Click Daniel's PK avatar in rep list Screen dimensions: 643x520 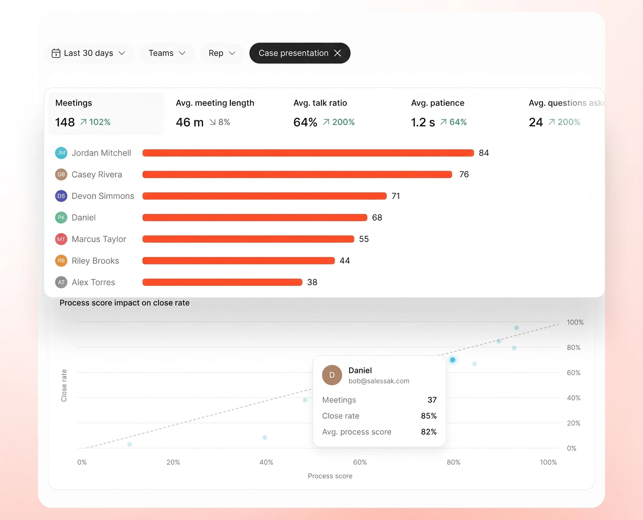click(61, 217)
